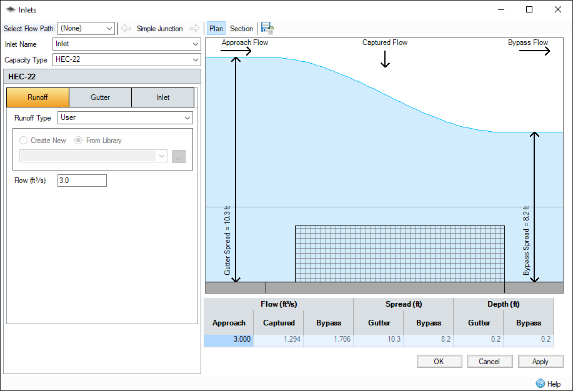Image resolution: width=573 pixels, height=391 pixels.
Task: Click the export report icon in toolbar
Action: 267,28
